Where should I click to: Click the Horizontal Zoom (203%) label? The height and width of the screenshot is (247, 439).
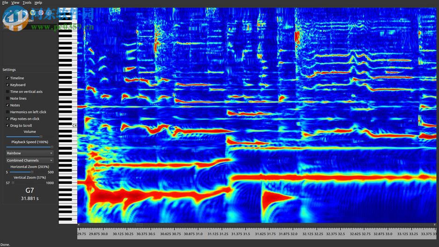click(29, 167)
